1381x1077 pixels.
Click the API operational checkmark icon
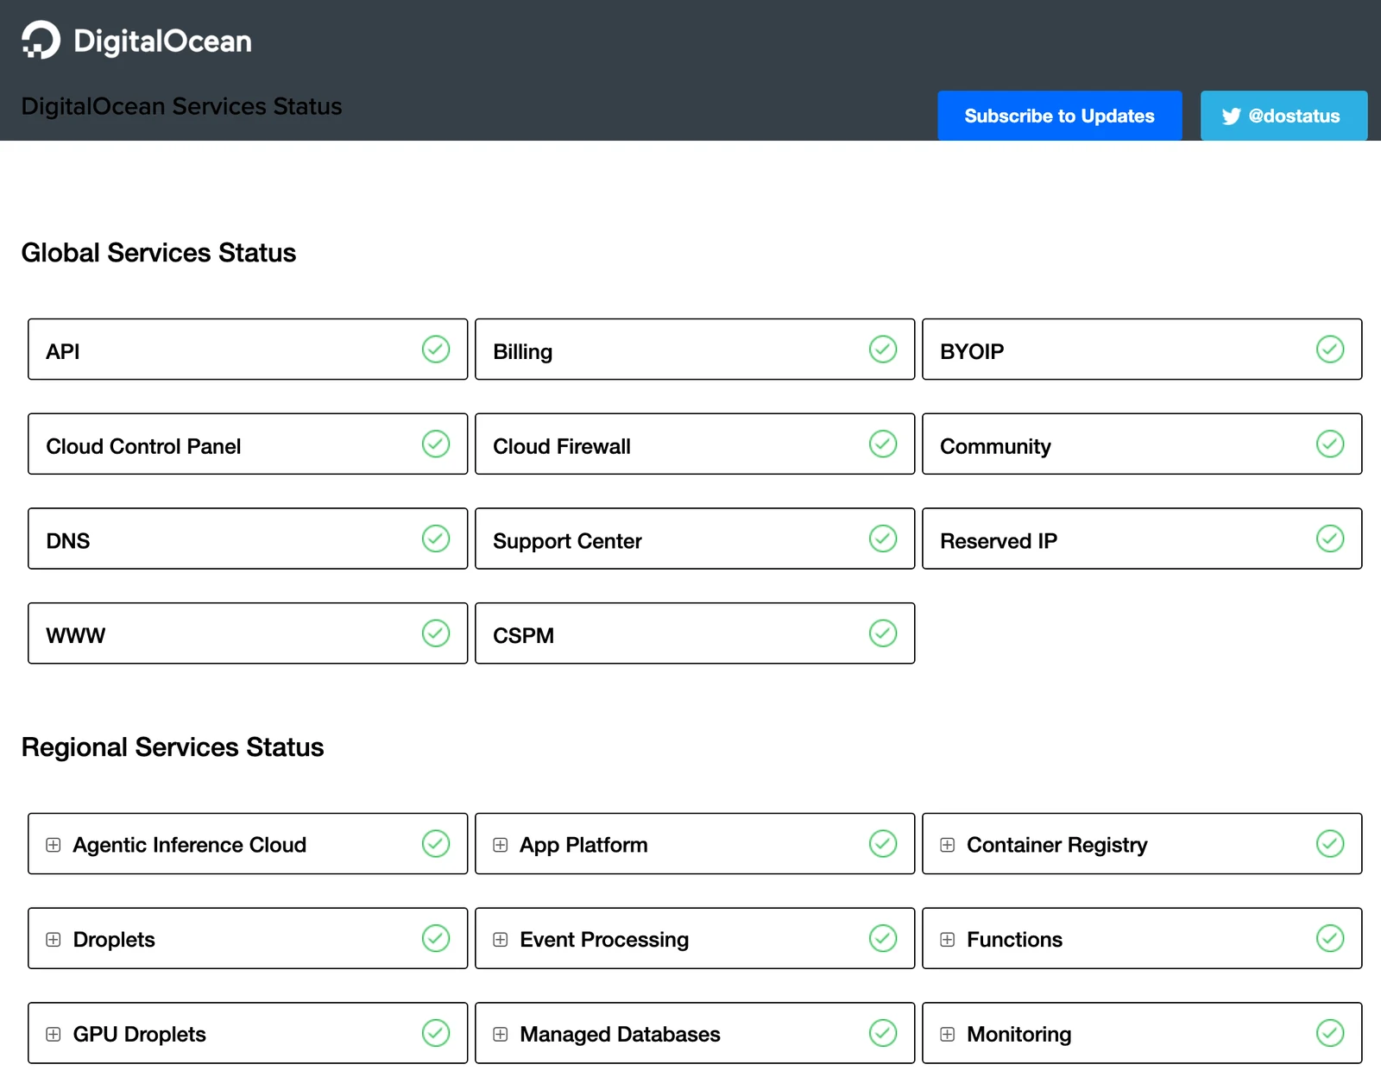click(436, 350)
